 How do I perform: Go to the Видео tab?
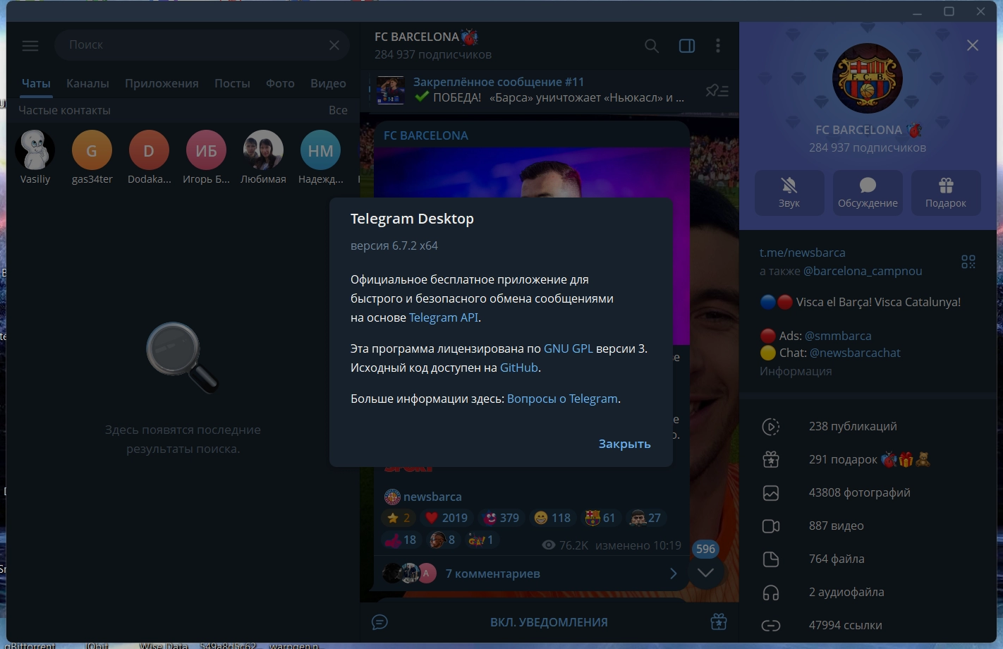pos(328,83)
